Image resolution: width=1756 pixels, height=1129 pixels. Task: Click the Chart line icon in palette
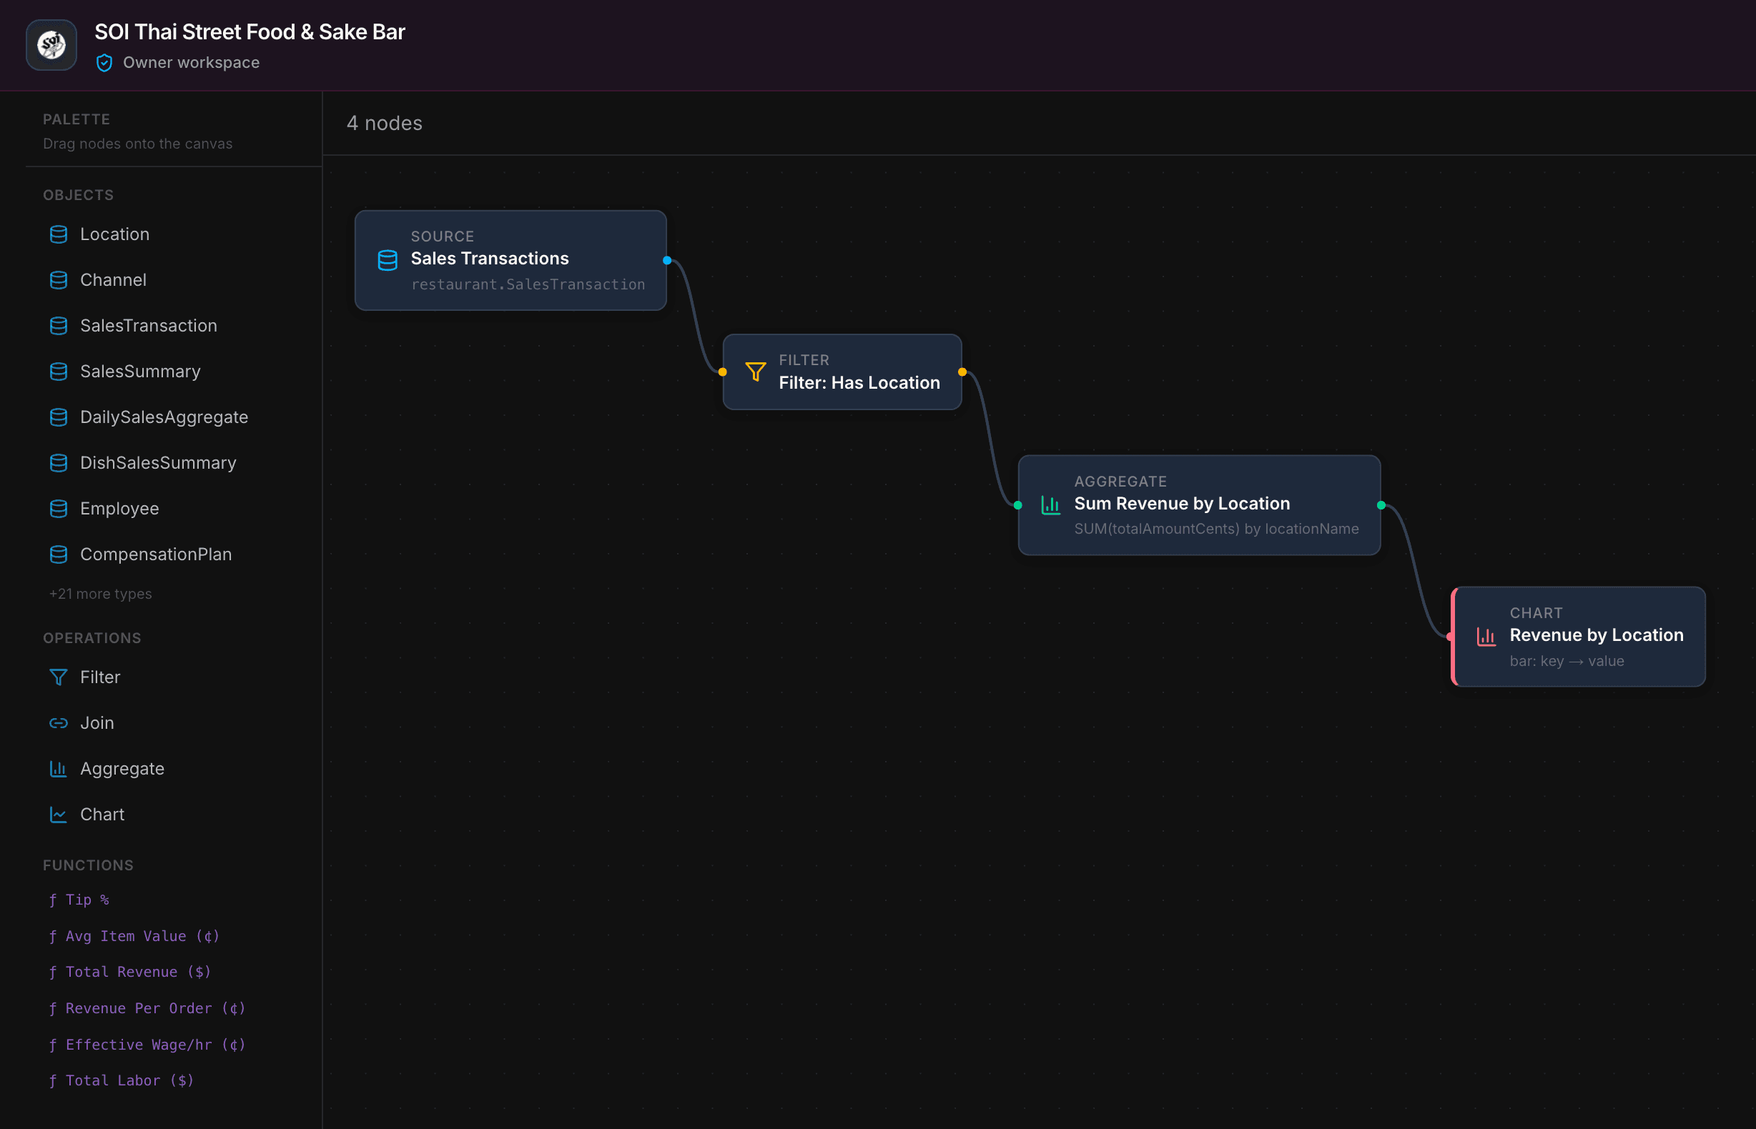tap(59, 815)
